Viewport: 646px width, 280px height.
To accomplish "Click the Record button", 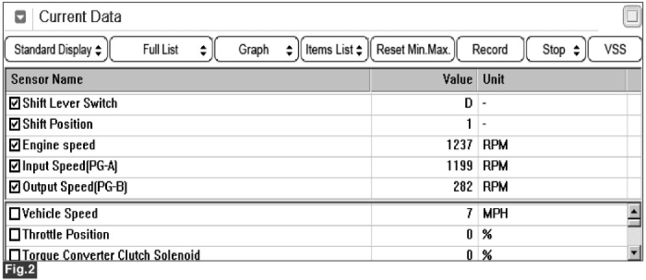I will (x=490, y=50).
